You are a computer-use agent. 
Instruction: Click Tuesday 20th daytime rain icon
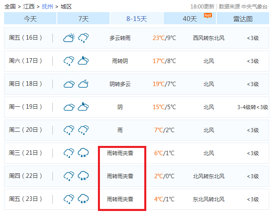point(69,130)
